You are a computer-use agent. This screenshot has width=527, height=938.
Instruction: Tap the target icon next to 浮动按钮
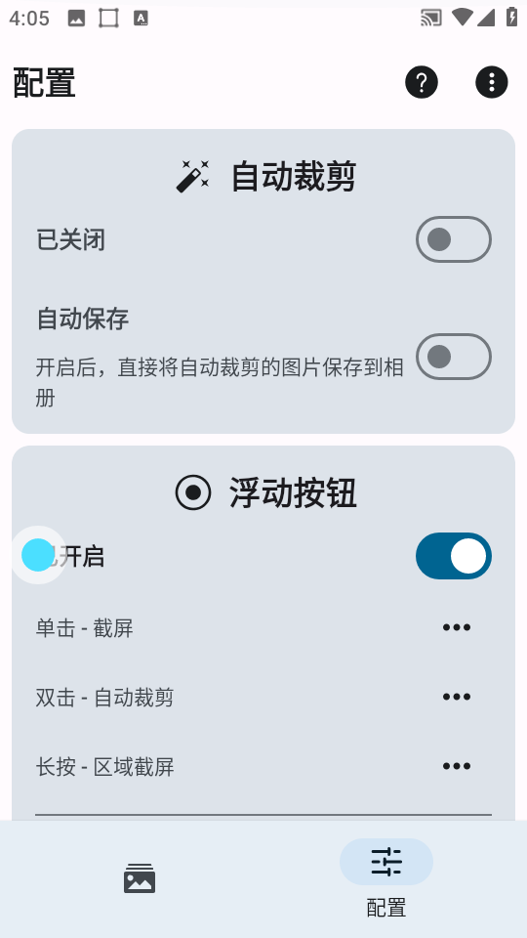[x=193, y=492]
